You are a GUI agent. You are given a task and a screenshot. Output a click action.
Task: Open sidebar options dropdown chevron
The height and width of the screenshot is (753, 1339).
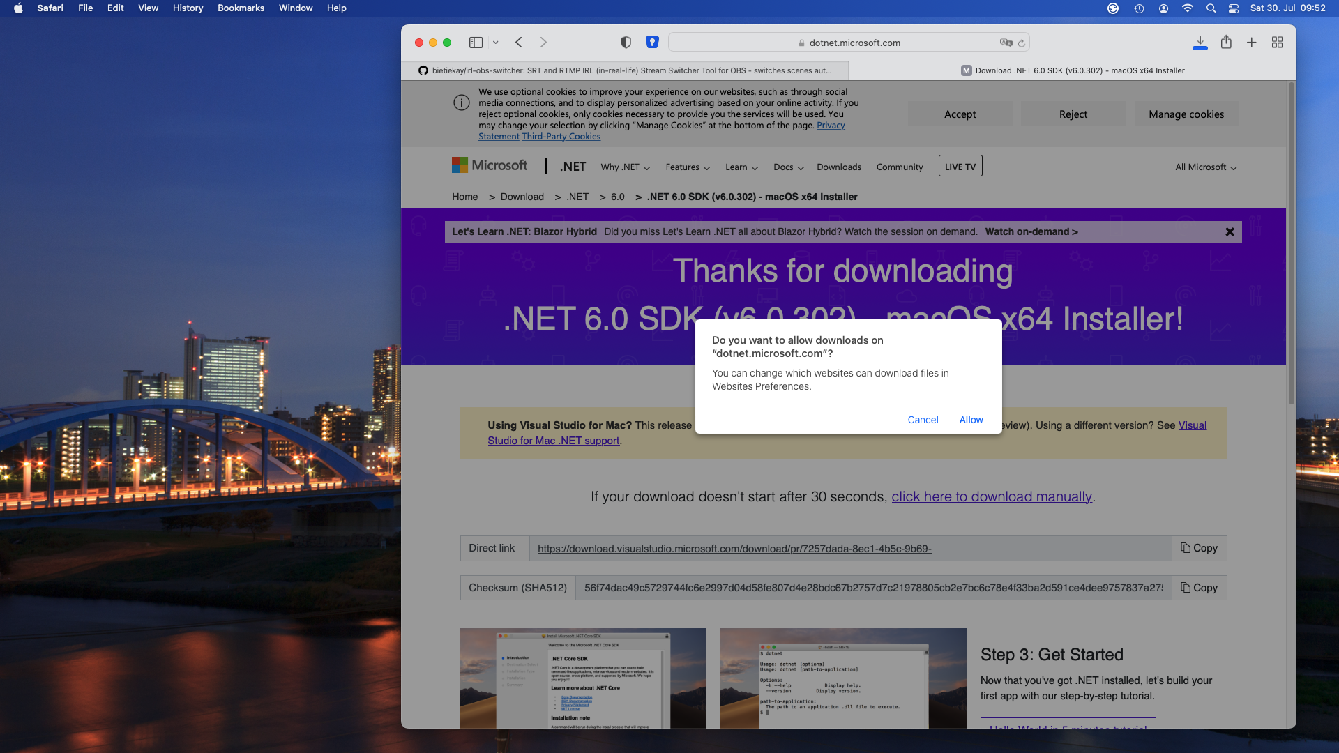pyautogui.click(x=495, y=43)
